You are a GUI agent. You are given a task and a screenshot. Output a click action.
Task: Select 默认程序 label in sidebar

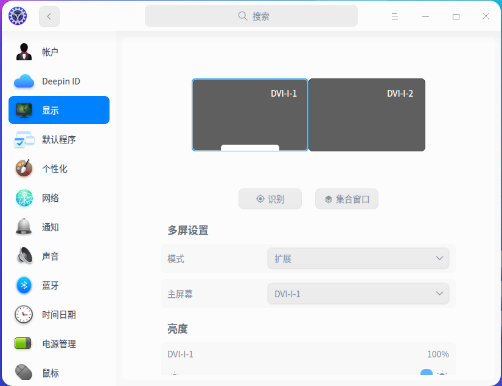pyautogui.click(x=59, y=139)
